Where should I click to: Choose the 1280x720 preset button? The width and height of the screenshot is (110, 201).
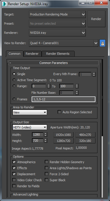[x=64, y=141]
